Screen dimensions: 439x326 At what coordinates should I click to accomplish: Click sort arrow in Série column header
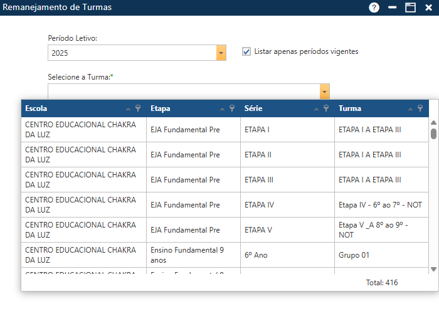[317, 108]
